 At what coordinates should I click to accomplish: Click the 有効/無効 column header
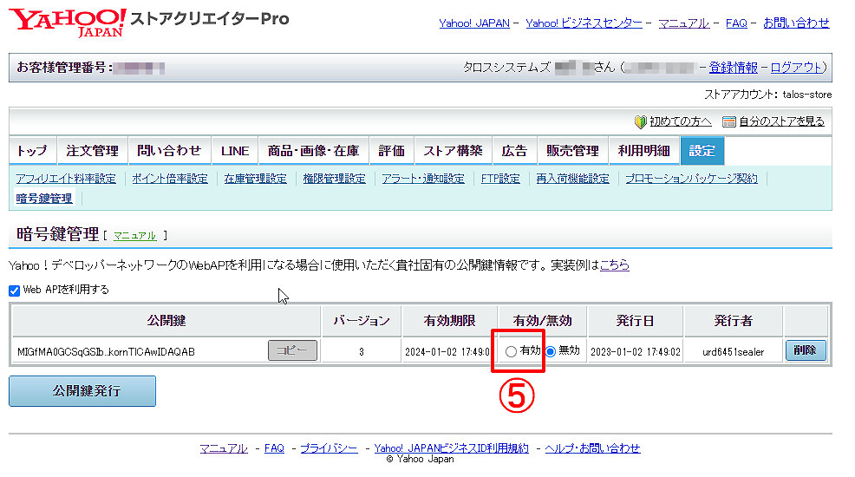(x=543, y=321)
